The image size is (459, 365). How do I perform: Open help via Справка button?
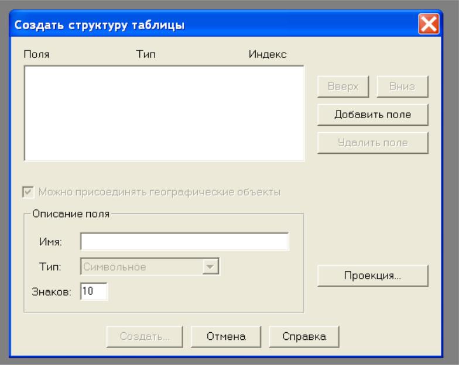coord(304,337)
